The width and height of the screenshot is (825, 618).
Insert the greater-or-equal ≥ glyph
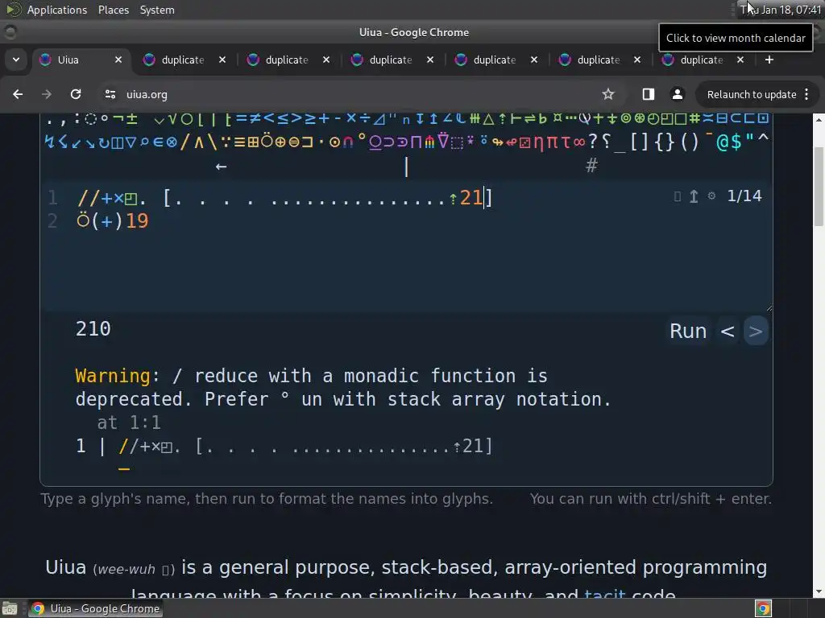(x=310, y=118)
